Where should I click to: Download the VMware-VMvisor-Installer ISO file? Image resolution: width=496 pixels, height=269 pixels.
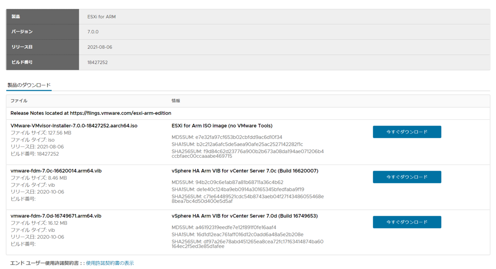coord(407,132)
